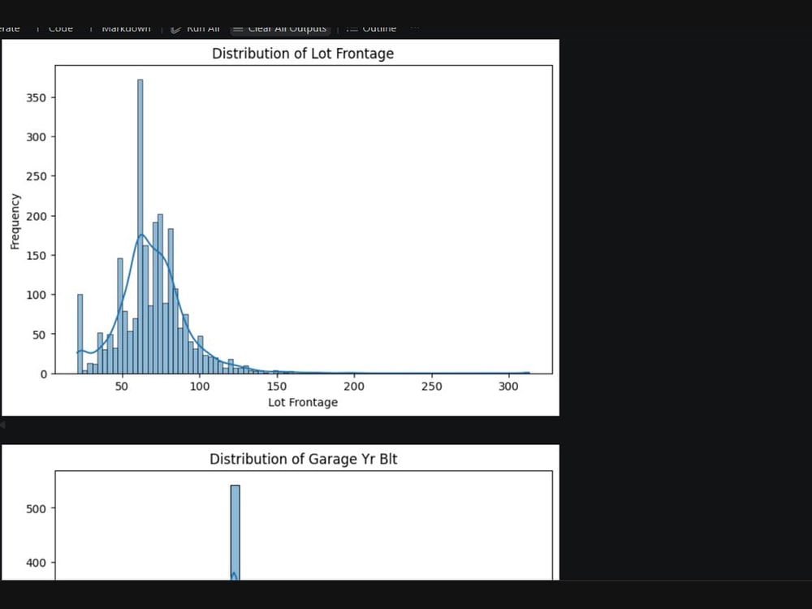Click the 250 tick on the Lot Frontage y-axis
Viewport: 812px width, 609px height.
[37, 176]
